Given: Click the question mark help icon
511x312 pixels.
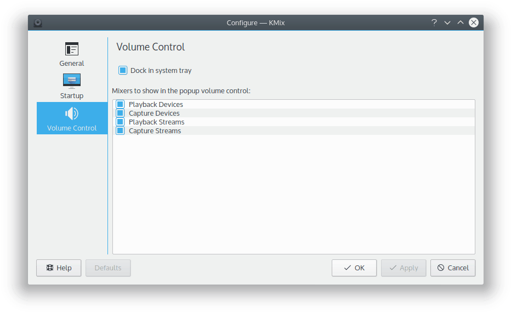Looking at the screenshot, I should click(434, 22).
